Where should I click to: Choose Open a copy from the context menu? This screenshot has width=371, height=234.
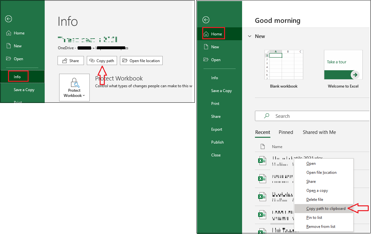coord(324,191)
